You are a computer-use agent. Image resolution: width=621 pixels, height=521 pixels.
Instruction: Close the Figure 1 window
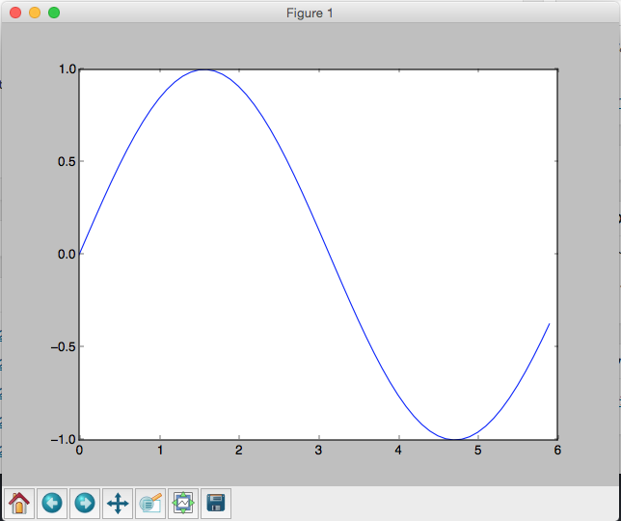[14, 13]
